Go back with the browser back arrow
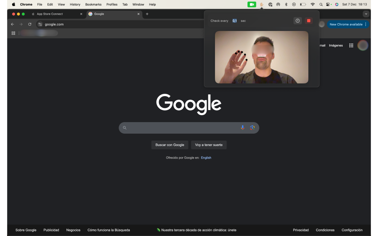Viewport: 378px width, 236px height. [x=12, y=24]
